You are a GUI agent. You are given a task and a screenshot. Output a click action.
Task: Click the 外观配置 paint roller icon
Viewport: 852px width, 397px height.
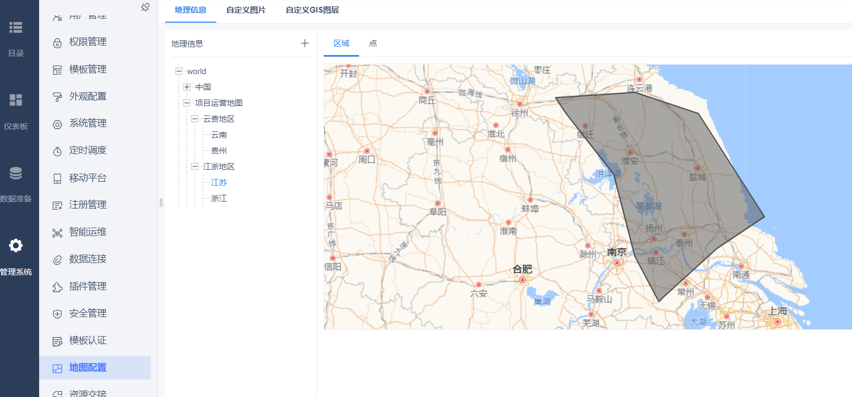pos(57,97)
